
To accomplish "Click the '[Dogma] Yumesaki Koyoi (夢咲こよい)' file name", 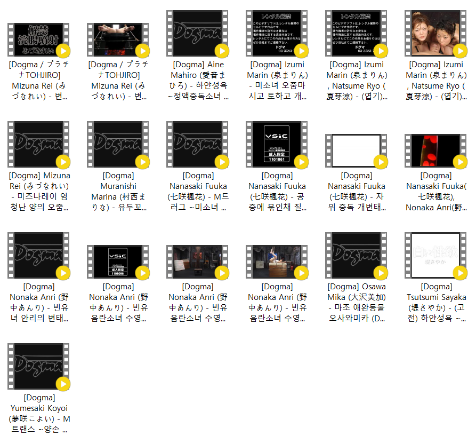I will tap(39, 414).
